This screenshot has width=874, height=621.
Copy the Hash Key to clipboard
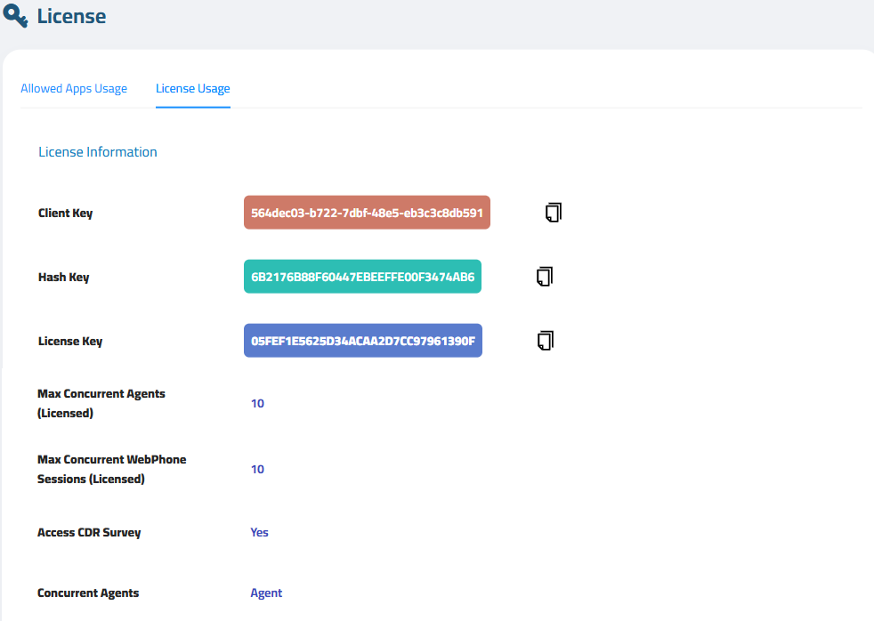pyautogui.click(x=545, y=277)
